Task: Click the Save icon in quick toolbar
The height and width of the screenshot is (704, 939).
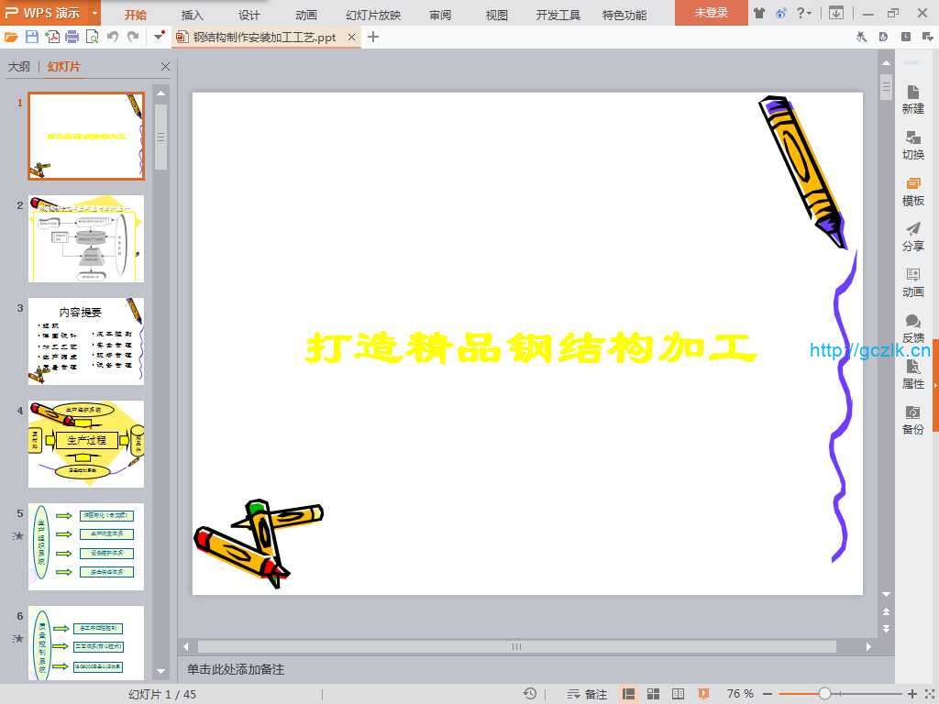Action: (x=32, y=37)
